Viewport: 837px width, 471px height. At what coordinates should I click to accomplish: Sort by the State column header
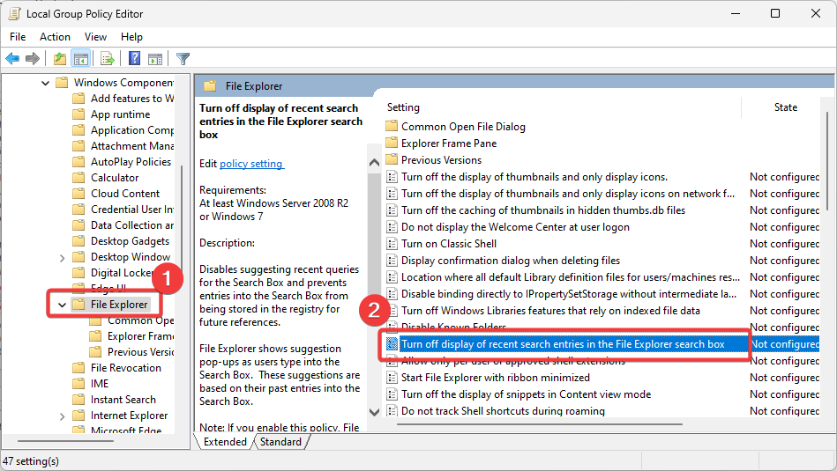[x=785, y=107]
